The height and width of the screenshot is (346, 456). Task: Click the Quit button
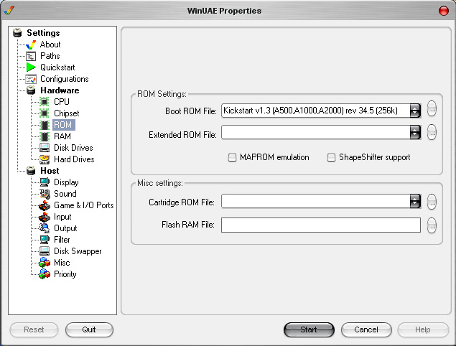click(x=89, y=329)
